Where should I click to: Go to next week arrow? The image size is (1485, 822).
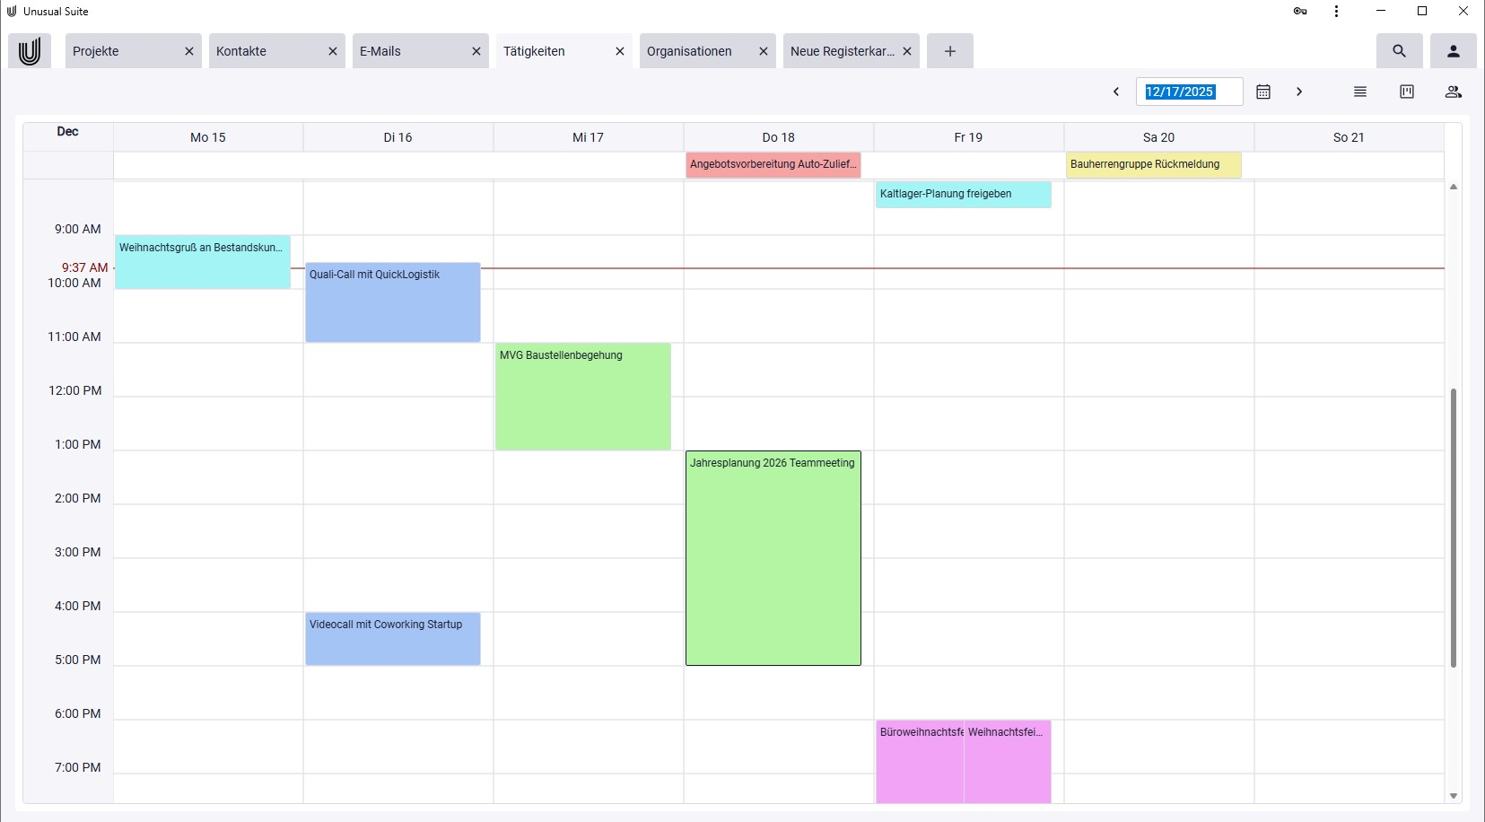point(1298,92)
